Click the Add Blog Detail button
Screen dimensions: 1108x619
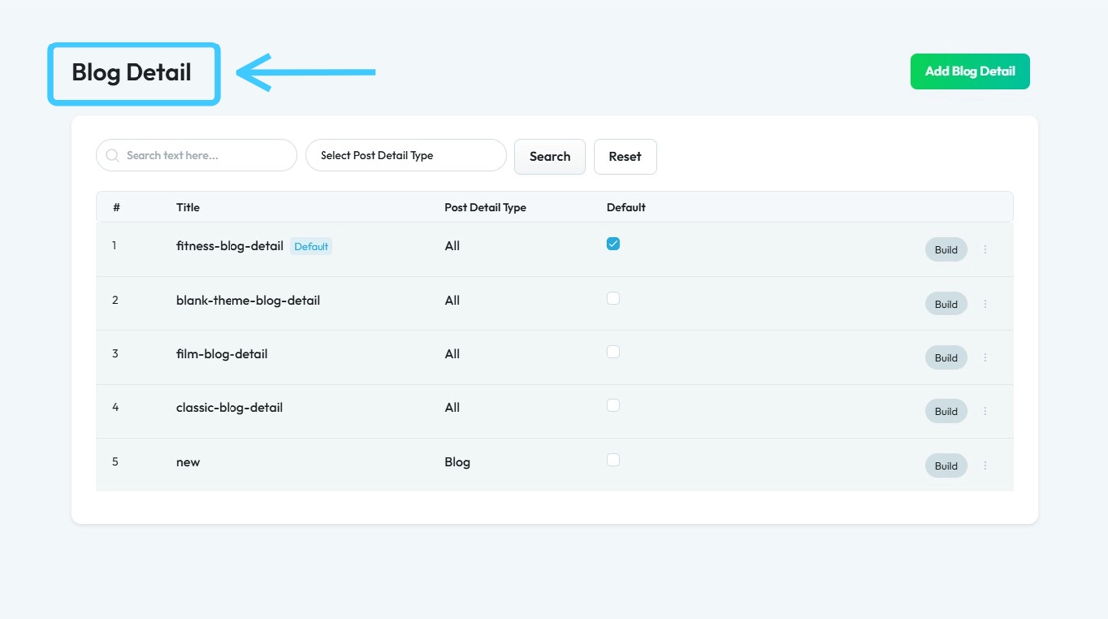tap(969, 71)
